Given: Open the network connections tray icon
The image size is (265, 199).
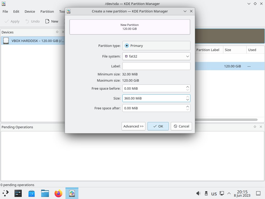Looking at the screenshot, I should tap(222, 193).
